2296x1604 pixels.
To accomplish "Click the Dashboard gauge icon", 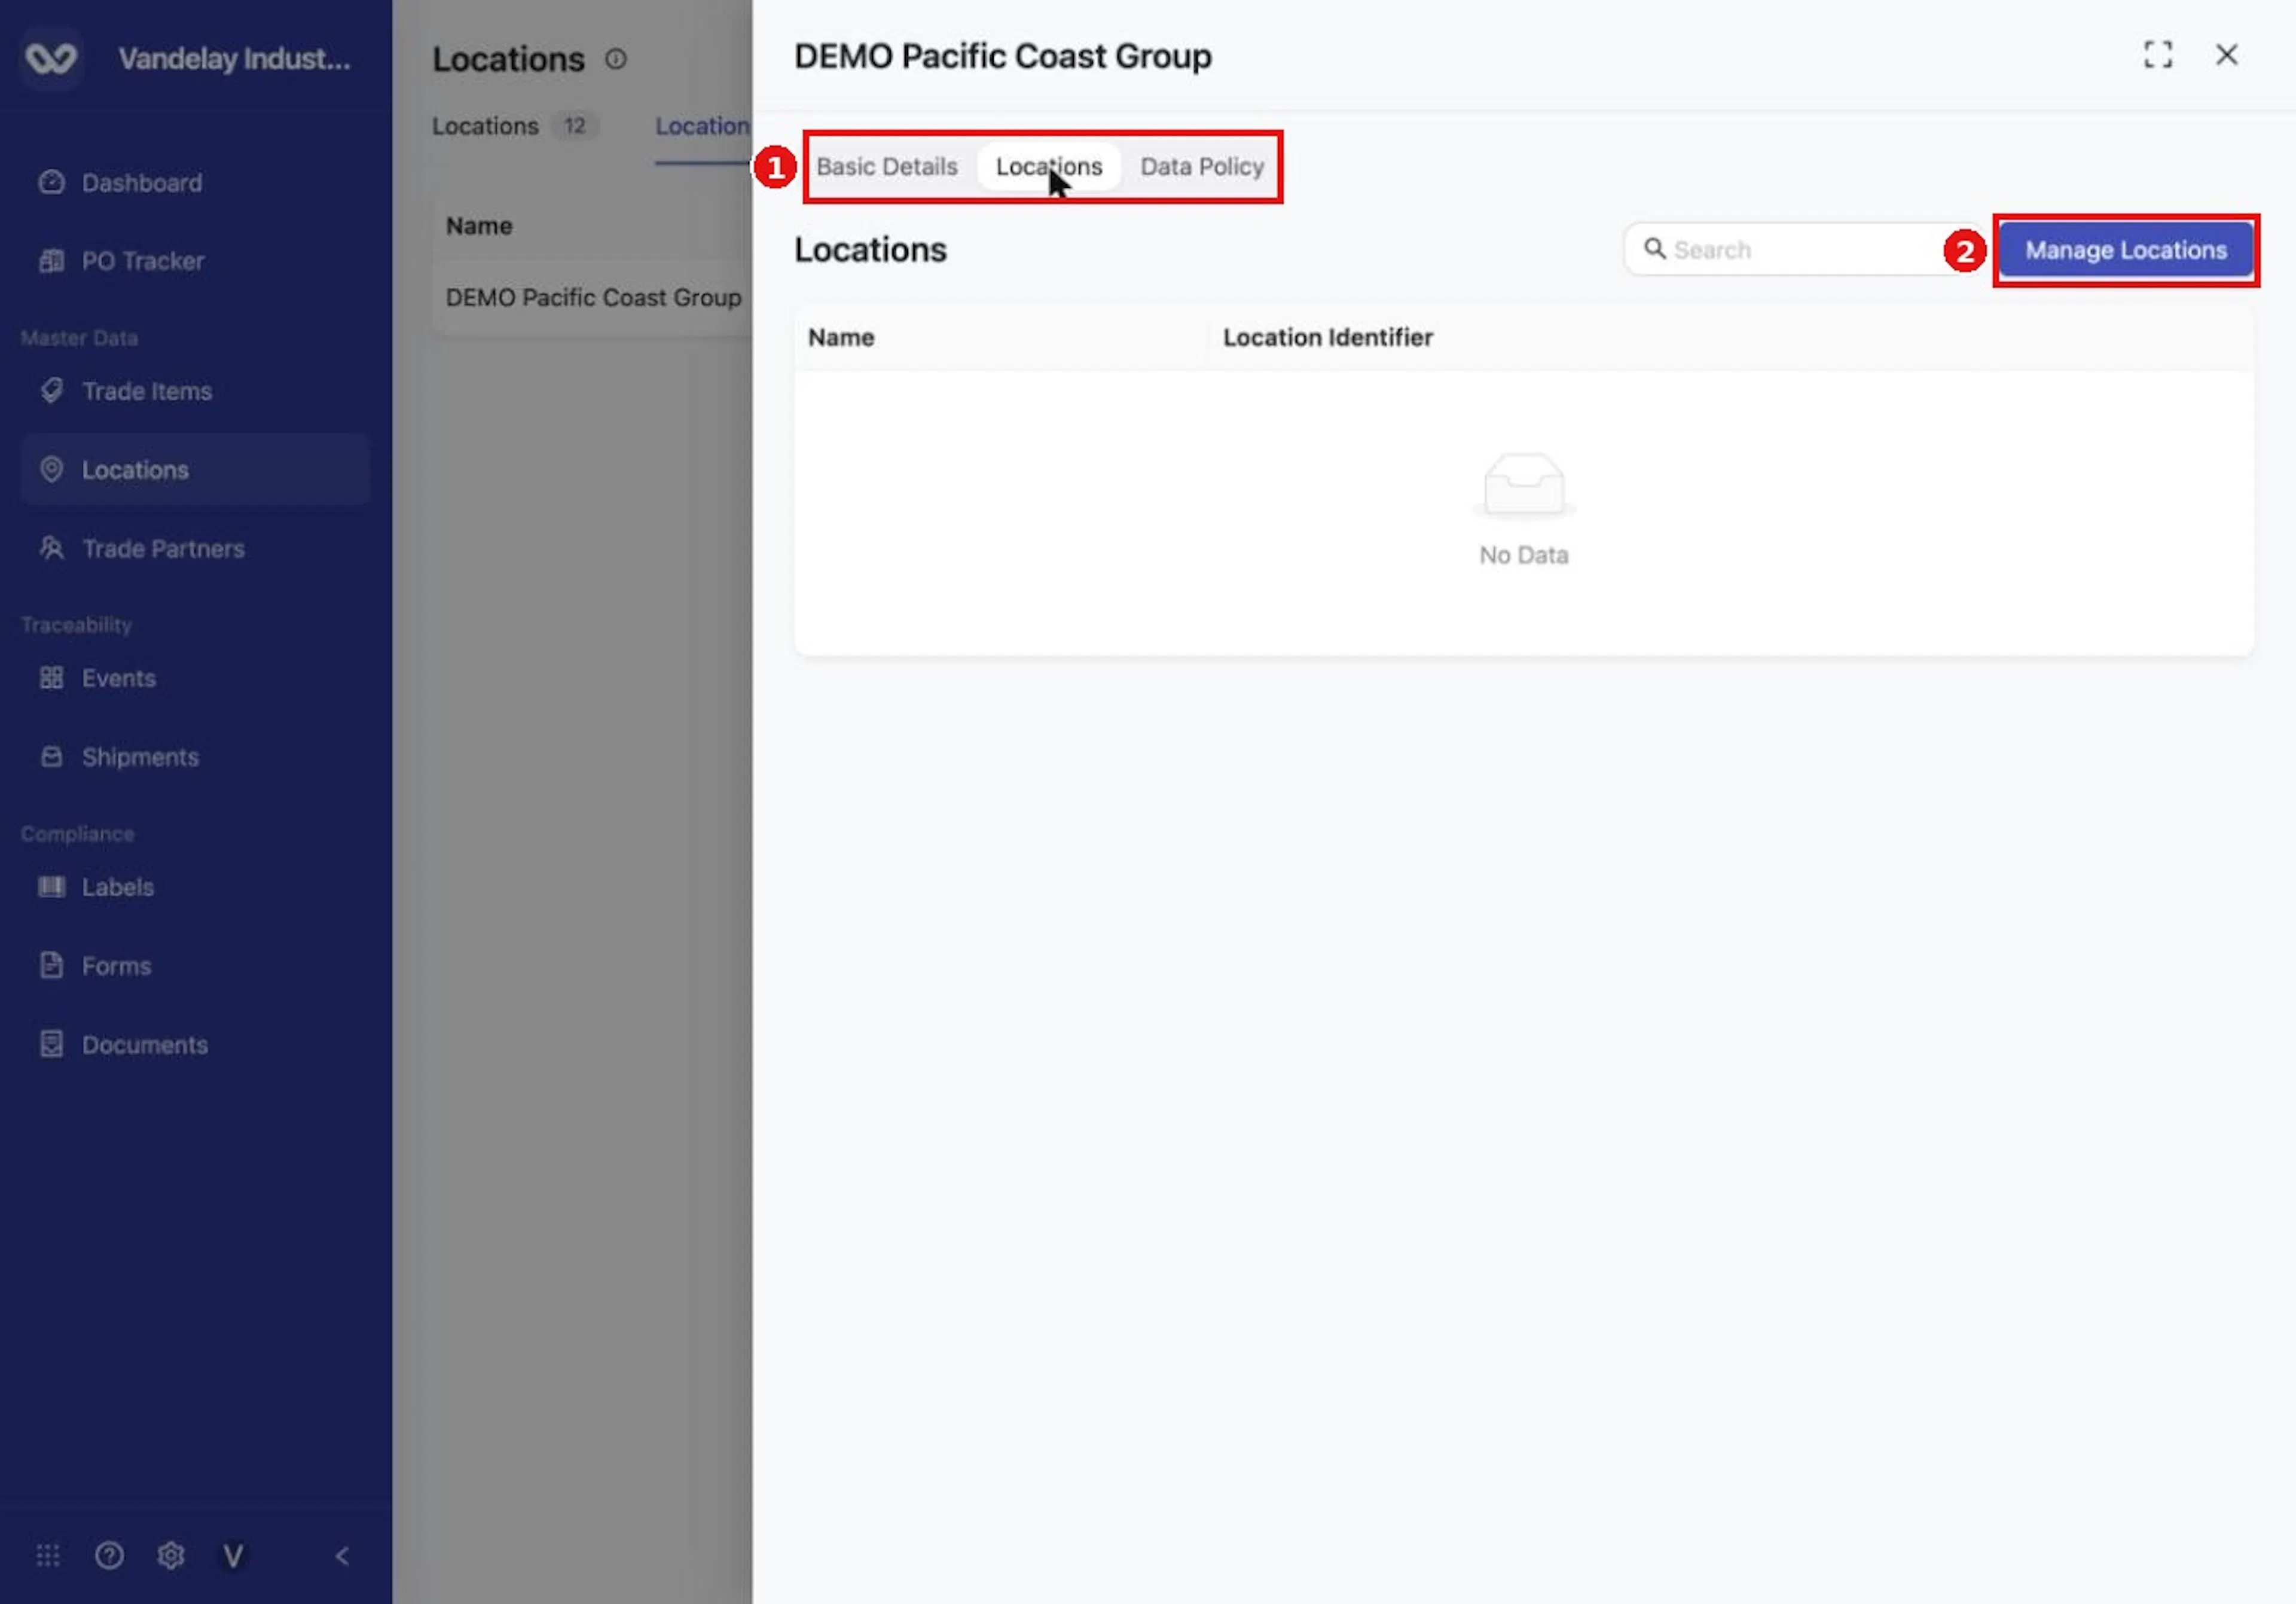I will [52, 183].
